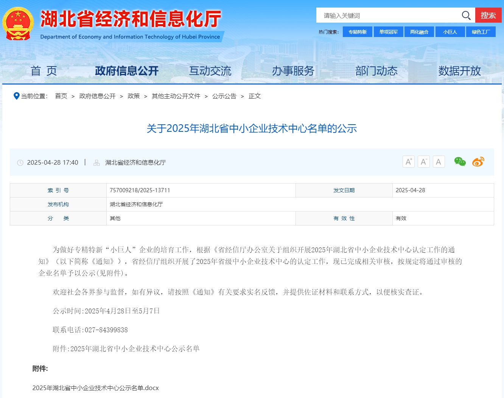Share the article to Weibo
504x398 pixels.
[x=478, y=162]
